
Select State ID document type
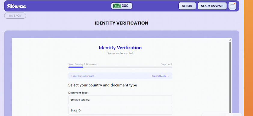point(120,110)
